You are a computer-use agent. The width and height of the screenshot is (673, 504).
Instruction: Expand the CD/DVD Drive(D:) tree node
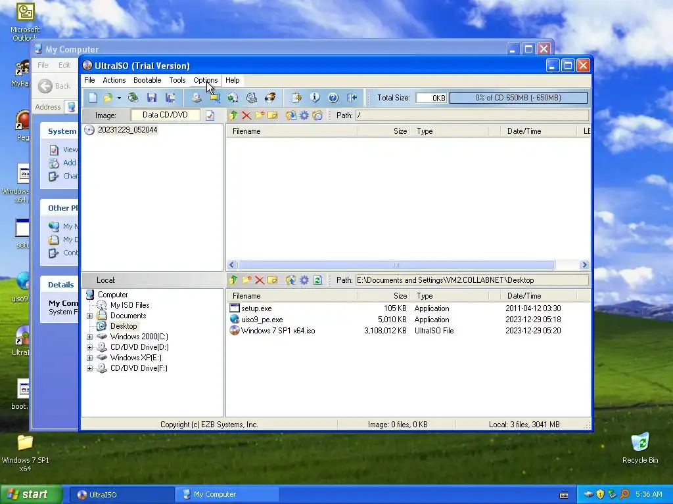coord(89,347)
